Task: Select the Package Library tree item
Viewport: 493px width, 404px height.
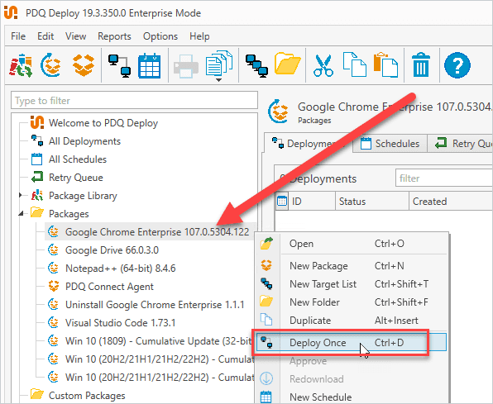Action: tap(83, 196)
